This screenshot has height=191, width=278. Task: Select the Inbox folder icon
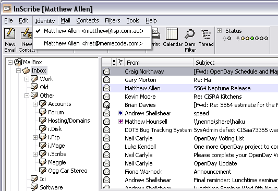[26, 70]
